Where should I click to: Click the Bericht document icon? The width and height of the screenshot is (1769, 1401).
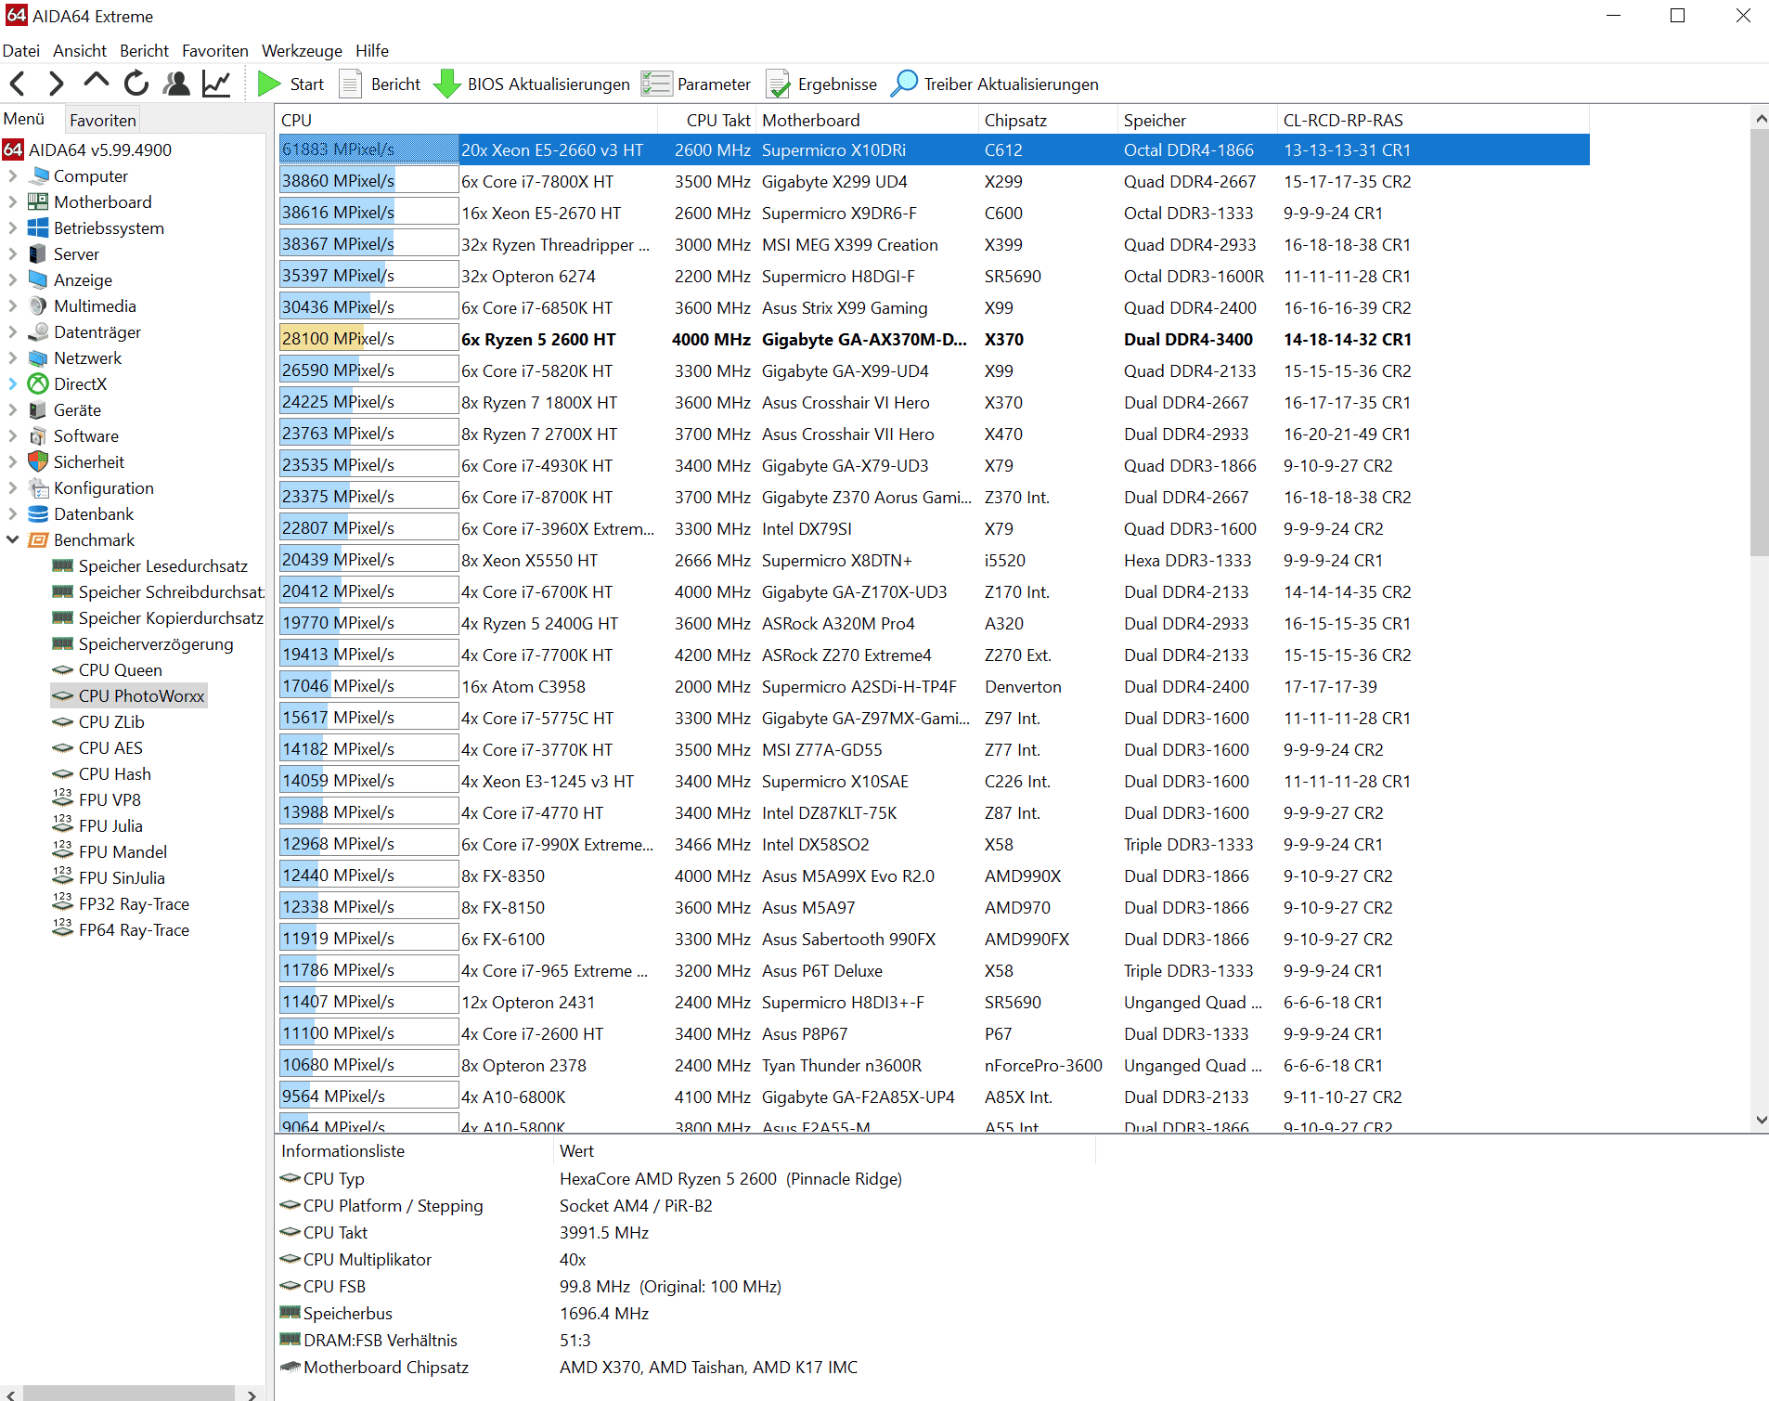(350, 84)
